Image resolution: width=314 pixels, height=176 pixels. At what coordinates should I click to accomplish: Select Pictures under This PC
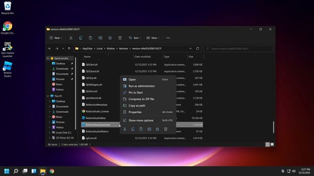[x=60, y=122]
